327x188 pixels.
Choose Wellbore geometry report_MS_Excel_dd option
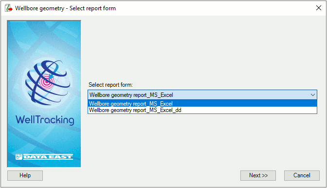[x=202, y=110]
